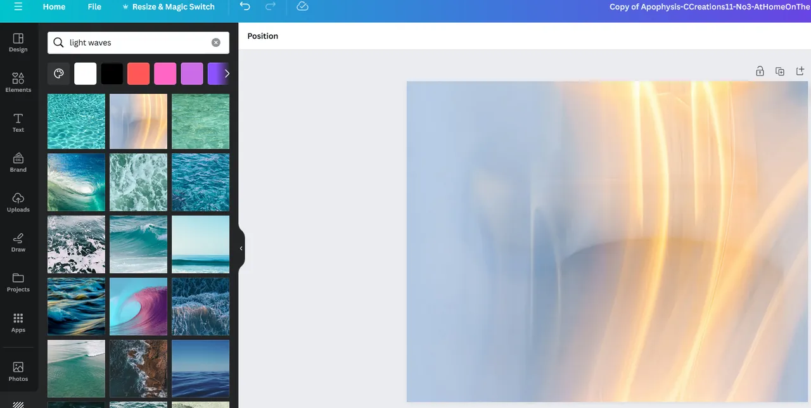Filter by red color
811x408 pixels.
[x=139, y=73]
